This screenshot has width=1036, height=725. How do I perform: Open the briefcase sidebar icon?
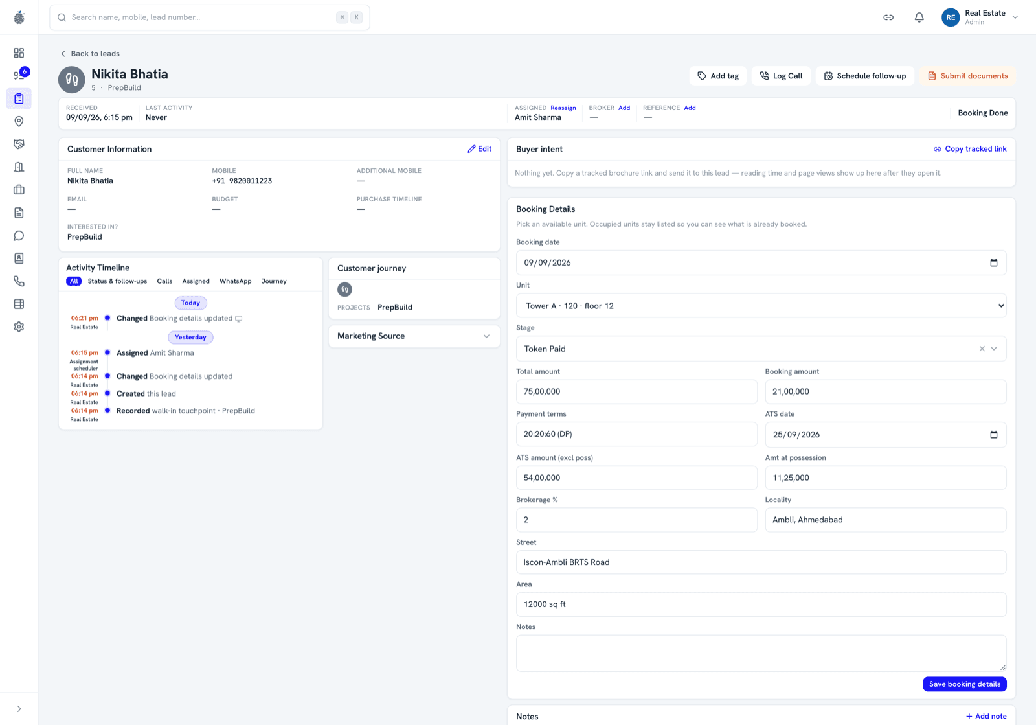click(x=19, y=190)
